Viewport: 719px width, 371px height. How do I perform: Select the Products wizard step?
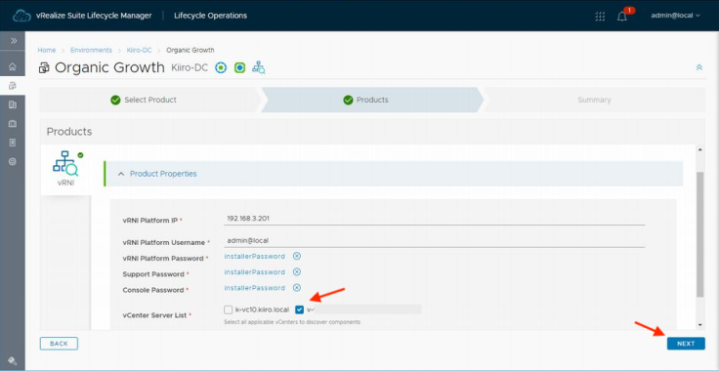click(371, 100)
